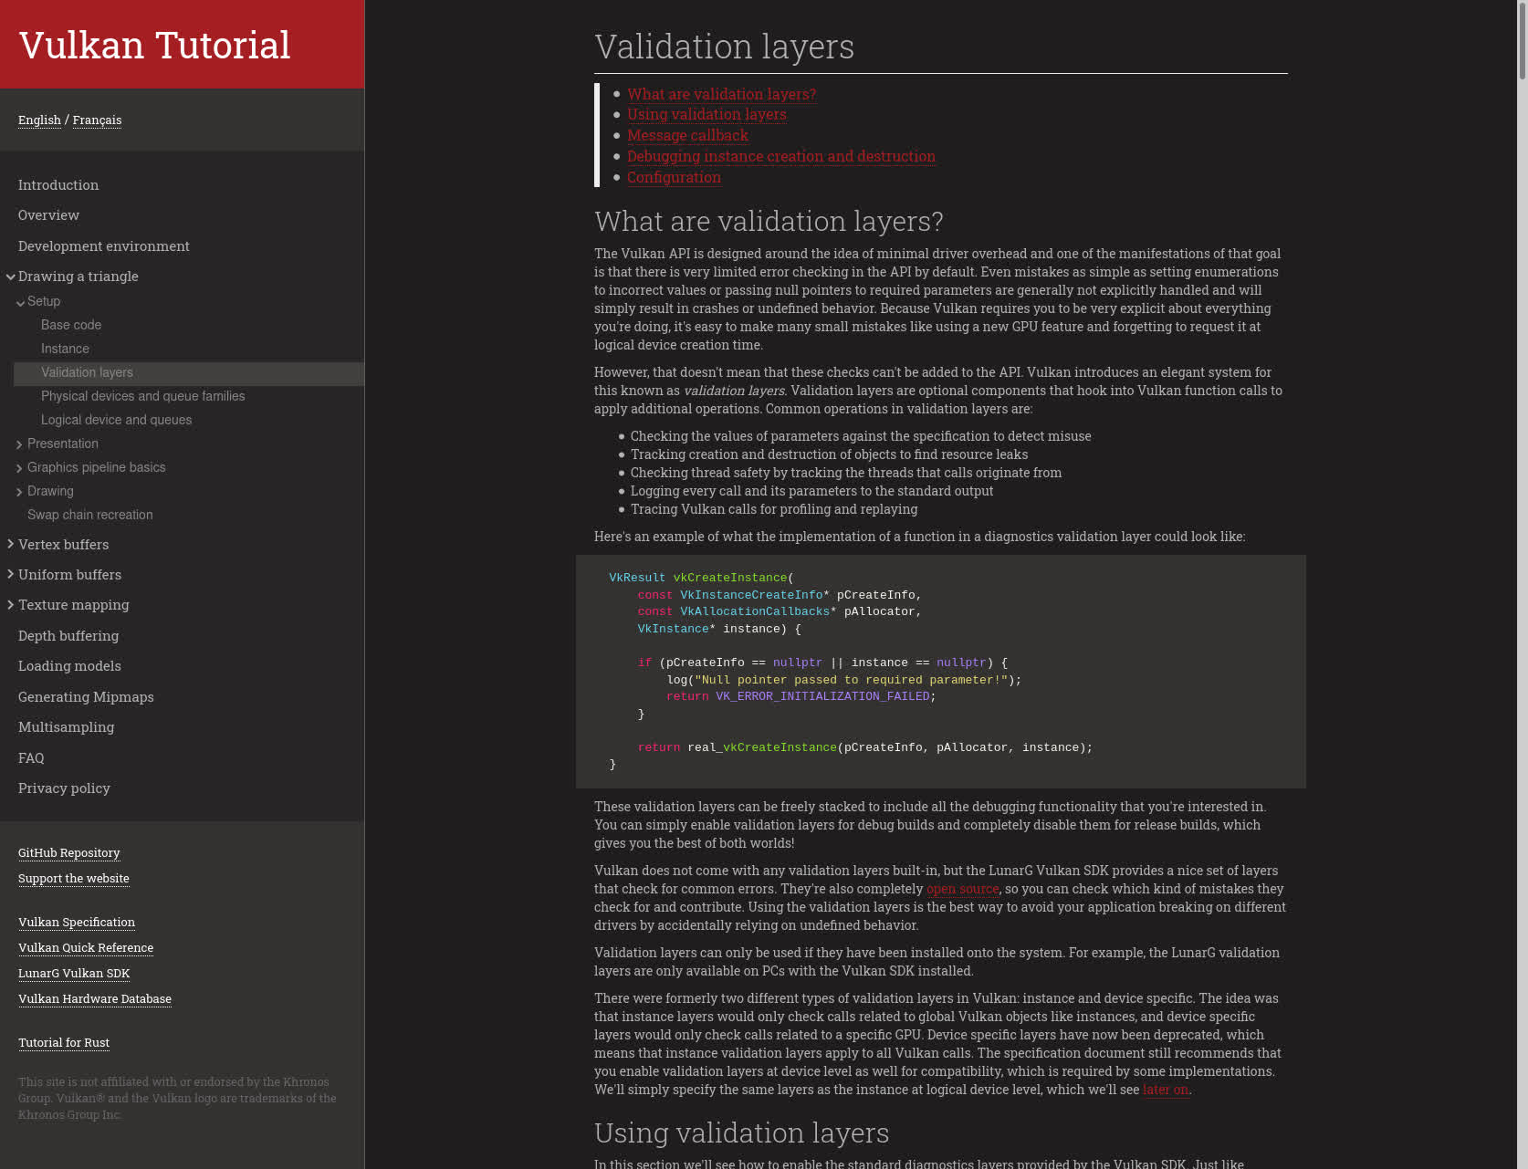Expand the Uniform buffers chevron

click(x=11, y=575)
